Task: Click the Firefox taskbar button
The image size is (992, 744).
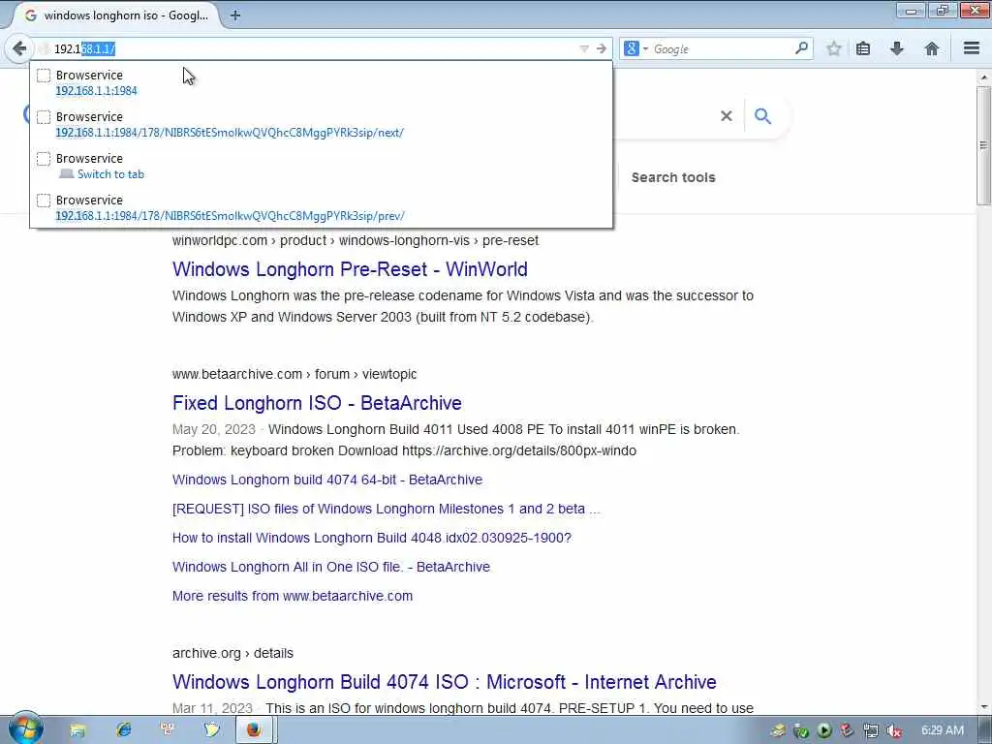Action: pos(255,730)
